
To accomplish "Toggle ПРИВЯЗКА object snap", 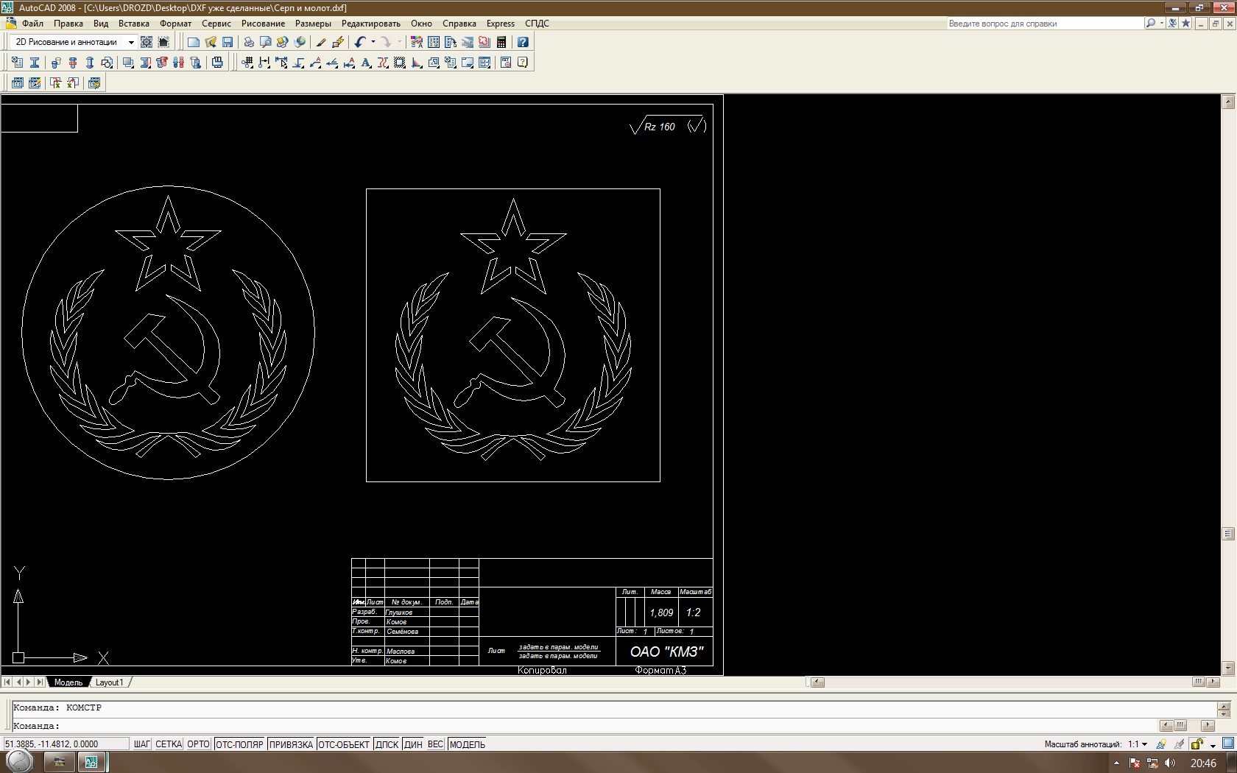I will point(291,744).
